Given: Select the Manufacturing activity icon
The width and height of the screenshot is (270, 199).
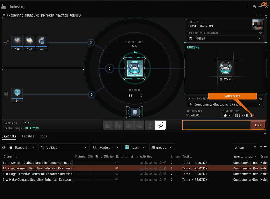Looking at the screenshot, I should point(108,125).
